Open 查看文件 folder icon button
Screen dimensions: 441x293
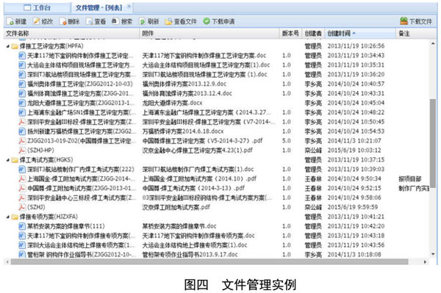point(168,21)
